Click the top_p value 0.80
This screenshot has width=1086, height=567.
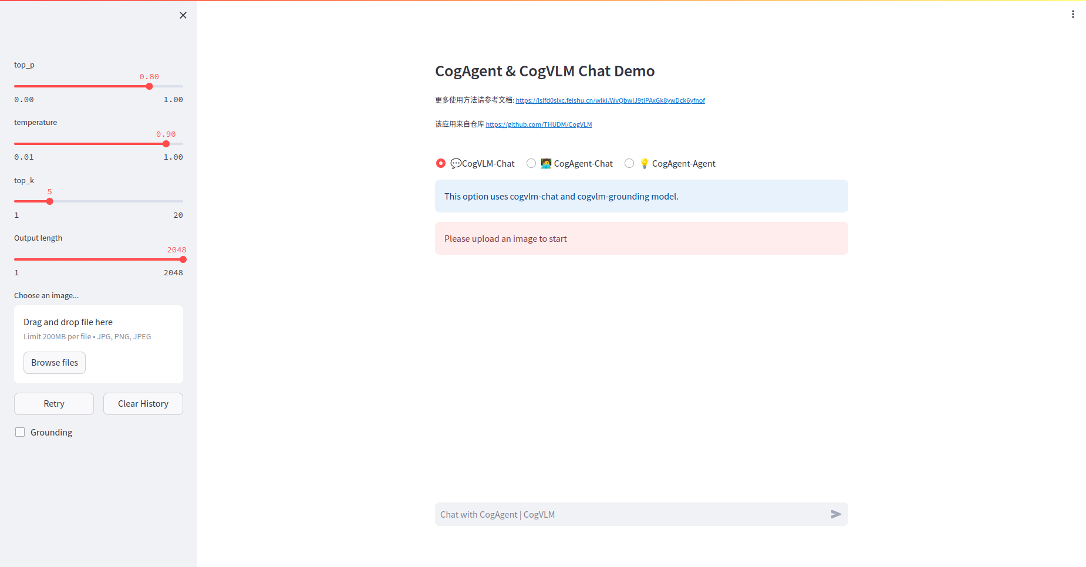pyautogui.click(x=149, y=77)
